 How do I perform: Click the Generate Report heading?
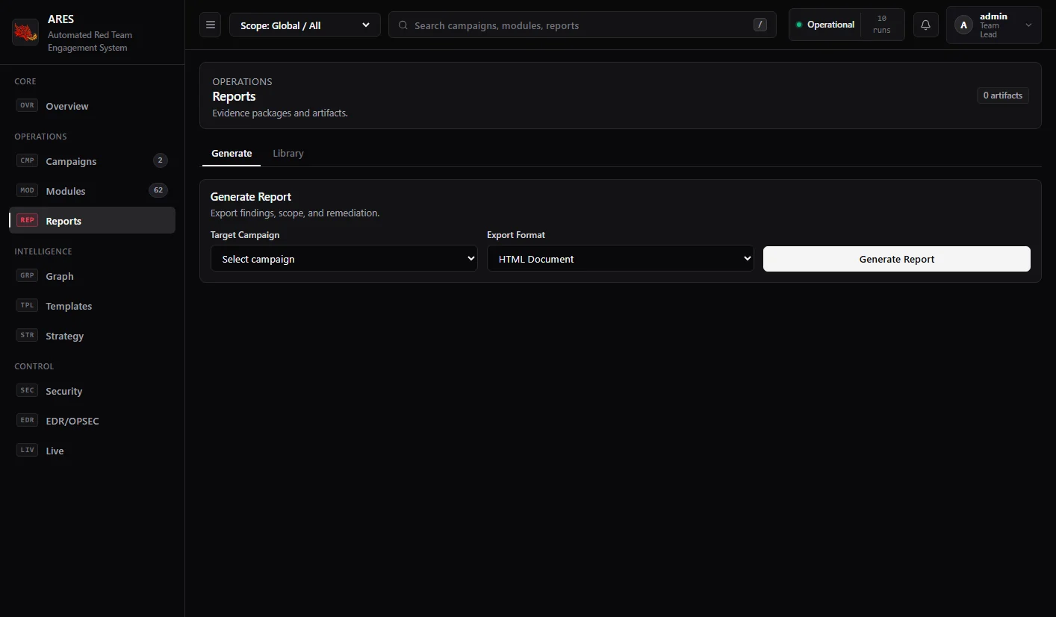(x=251, y=197)
